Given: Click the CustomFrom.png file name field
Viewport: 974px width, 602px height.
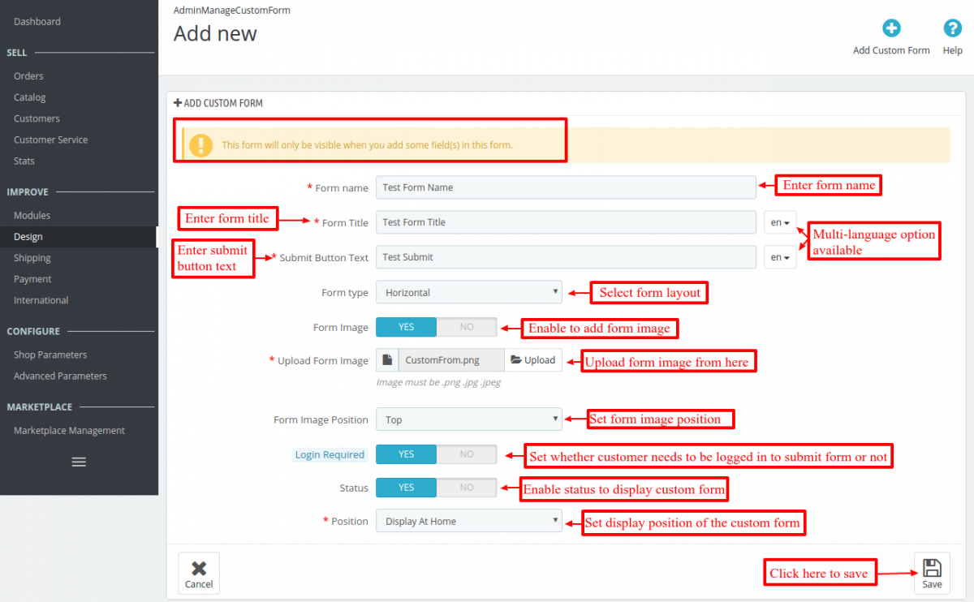Looking at the screenshot, I should click(x=452, y=360).
